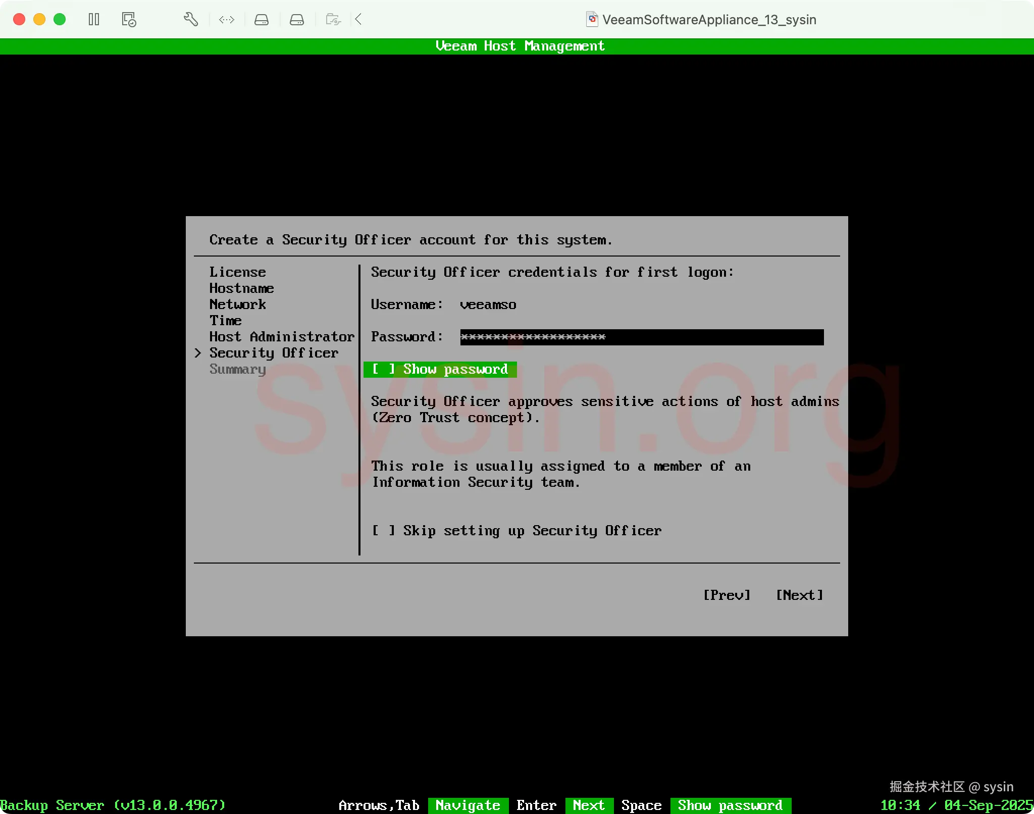The width and height of the screenshot is (1034, 814).
Task: Click the shared folder icon
Action: (333, 20)
